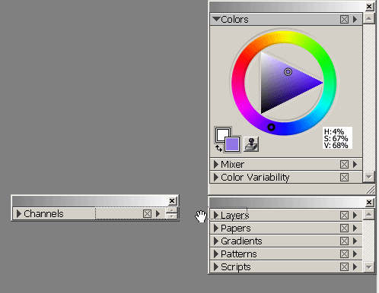Screen dimensions: 379x293
Task: Select the Gradients panel title
Action: 241,241
